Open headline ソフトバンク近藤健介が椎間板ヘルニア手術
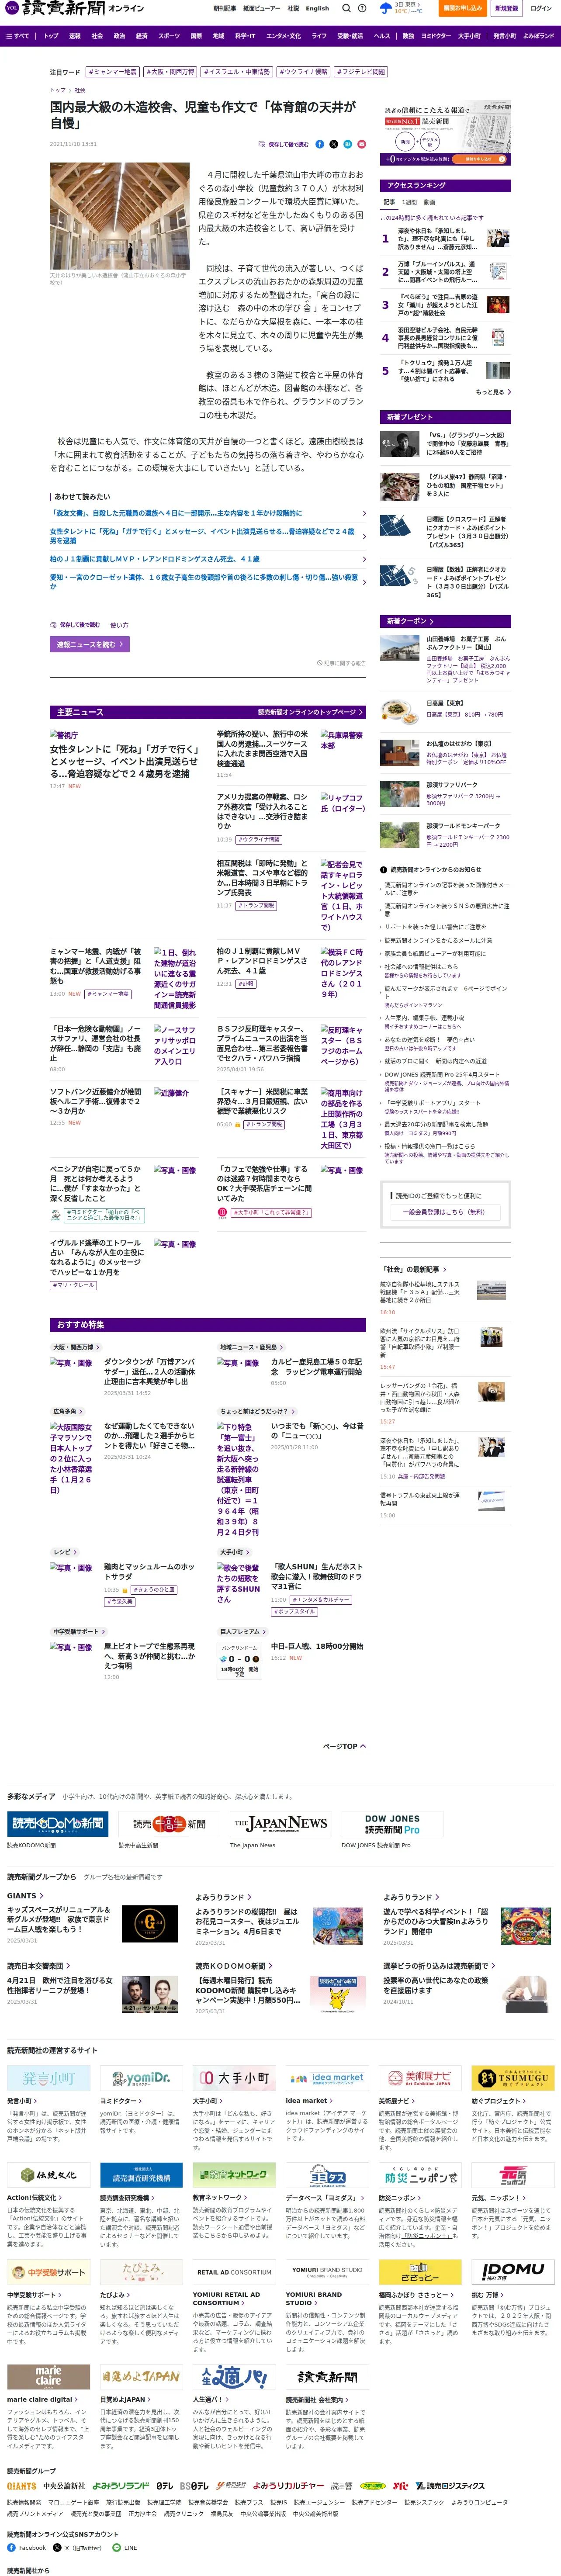 [x=96, y=1102]
